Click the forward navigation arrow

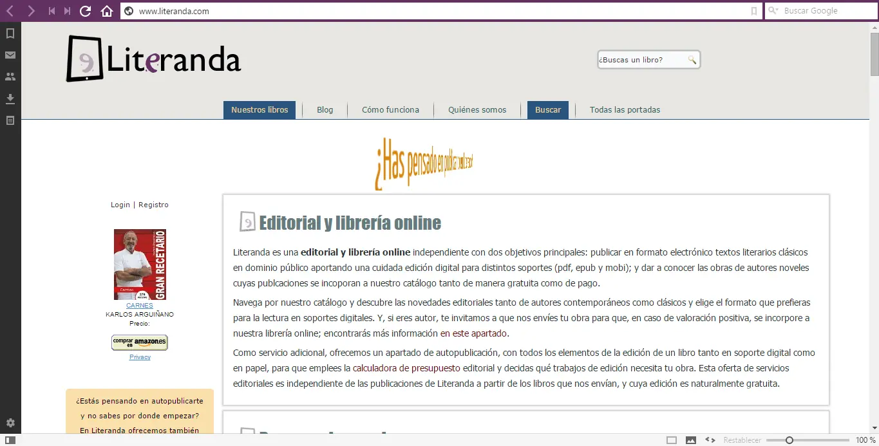31,11
